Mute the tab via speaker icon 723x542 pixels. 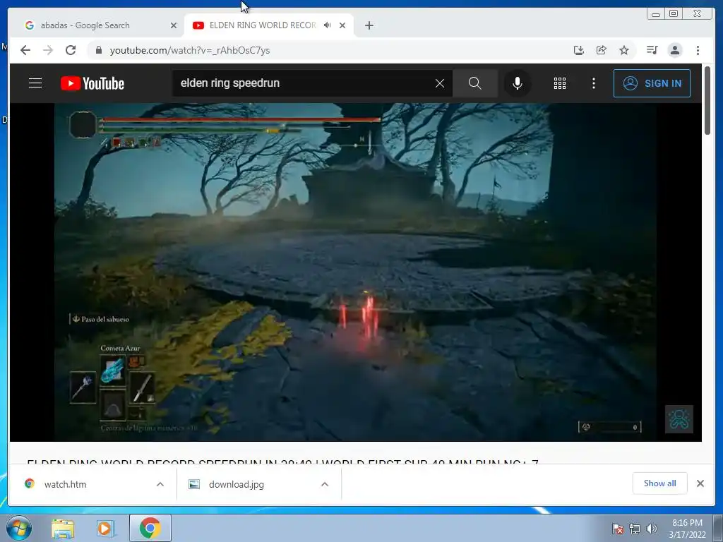[x=328, y=25]
